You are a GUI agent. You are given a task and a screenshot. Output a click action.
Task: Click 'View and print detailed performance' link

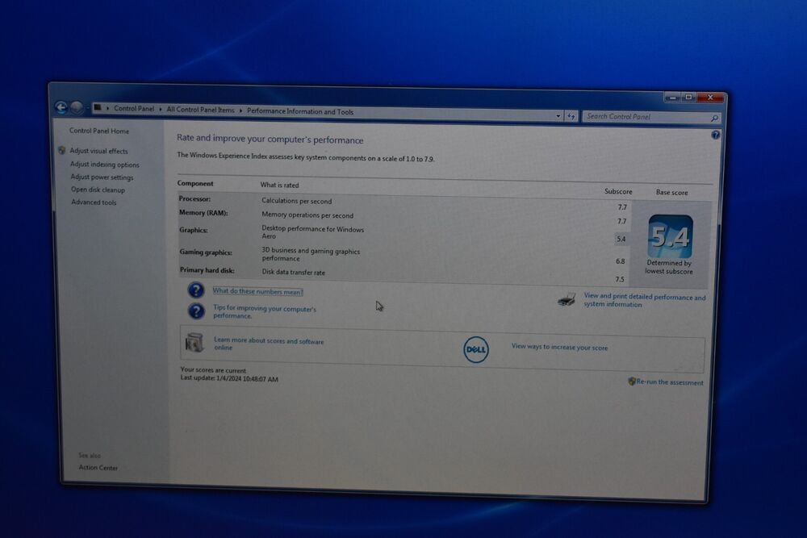click(644, 300)
